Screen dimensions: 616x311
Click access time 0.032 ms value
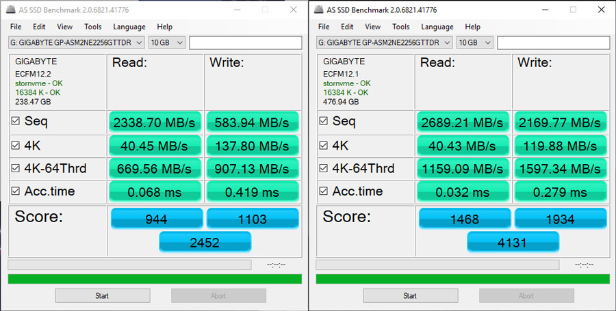(x=463, y=192)
